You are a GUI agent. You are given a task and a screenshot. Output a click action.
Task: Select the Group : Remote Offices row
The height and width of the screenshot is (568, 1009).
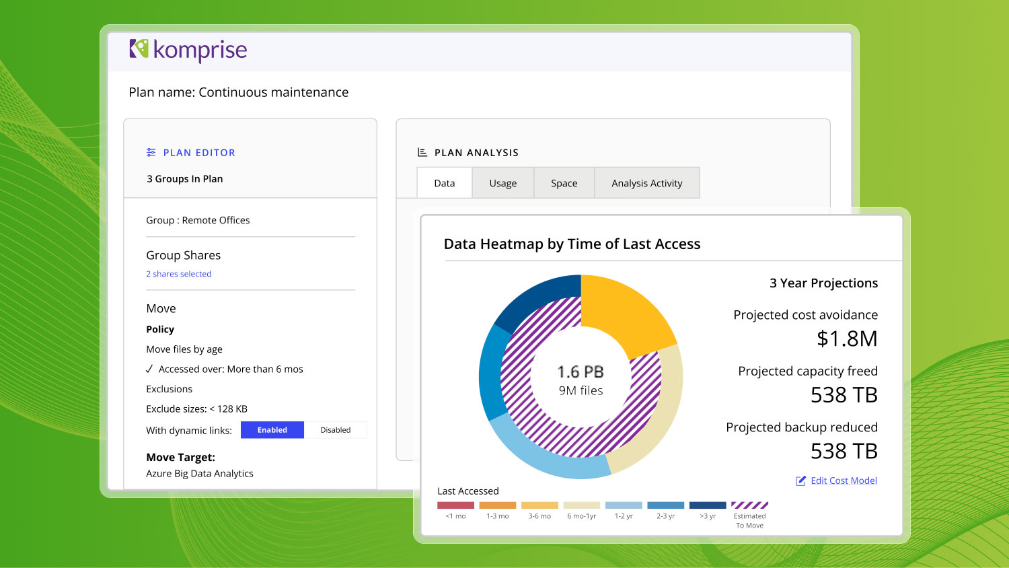point(198,220)
